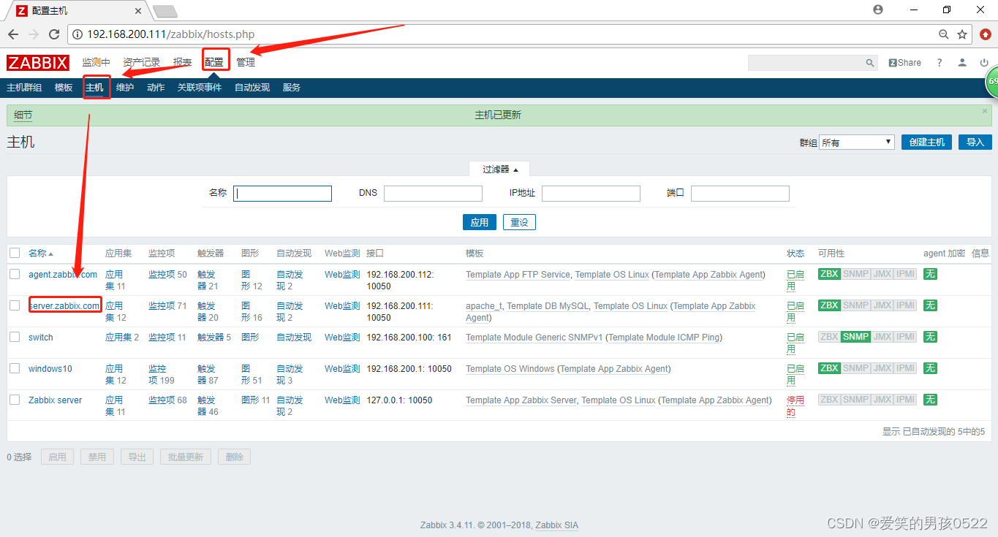Check the checkbox next to windows10
Screen dimensions: 998x537
[14, 368]
